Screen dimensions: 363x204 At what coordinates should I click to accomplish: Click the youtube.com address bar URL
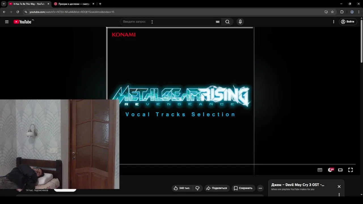click(72, 12)
